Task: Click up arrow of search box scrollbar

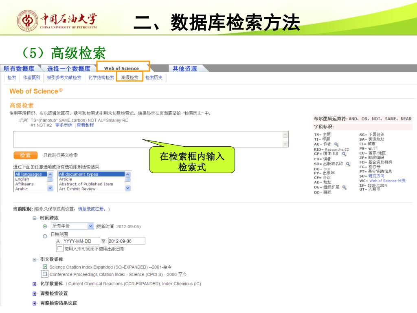Action: [x=285, y=134]
